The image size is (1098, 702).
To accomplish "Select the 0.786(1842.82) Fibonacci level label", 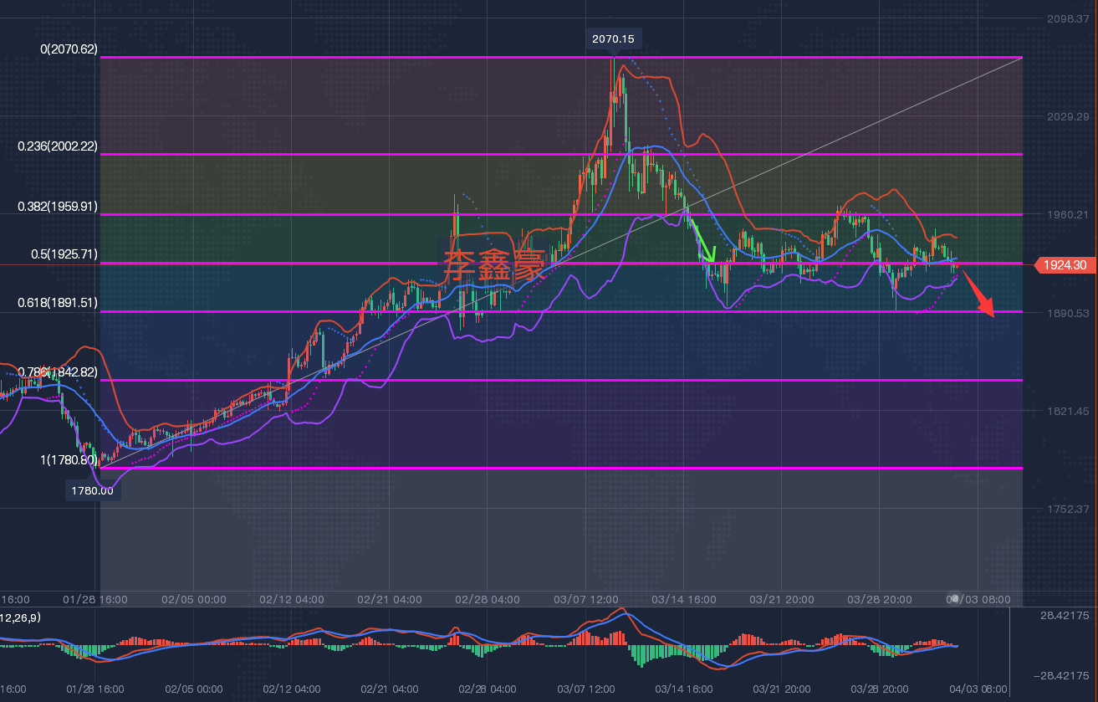I will (x=58, y=371).
